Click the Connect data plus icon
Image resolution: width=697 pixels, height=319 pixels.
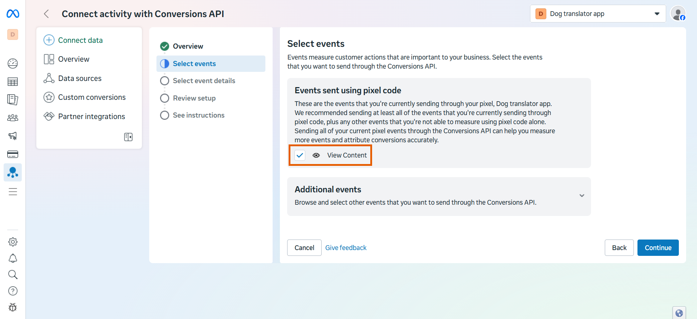click(49, 40)
